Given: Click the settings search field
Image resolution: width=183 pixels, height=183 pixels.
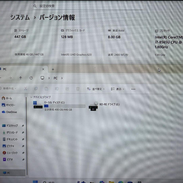Looking at the screenshot, I should point(88,6).
